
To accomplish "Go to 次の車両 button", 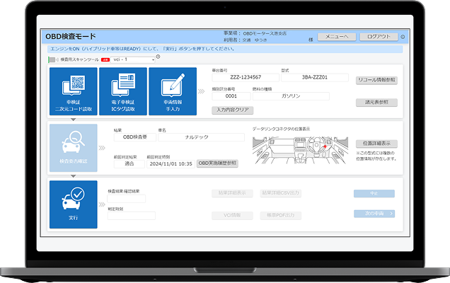I will [x=374, y=214].
